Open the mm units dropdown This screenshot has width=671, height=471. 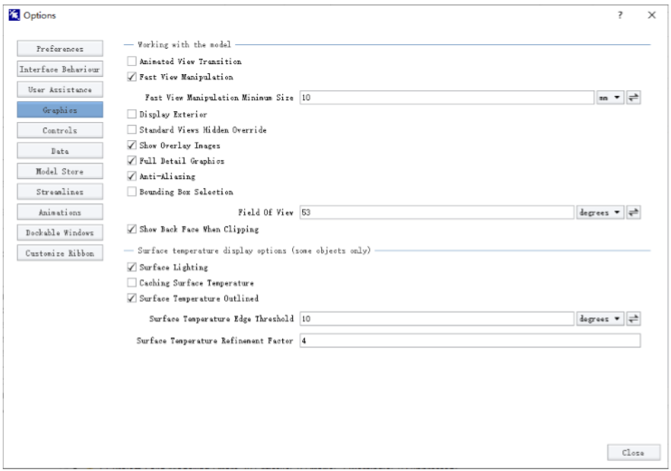tap(610, 98)
